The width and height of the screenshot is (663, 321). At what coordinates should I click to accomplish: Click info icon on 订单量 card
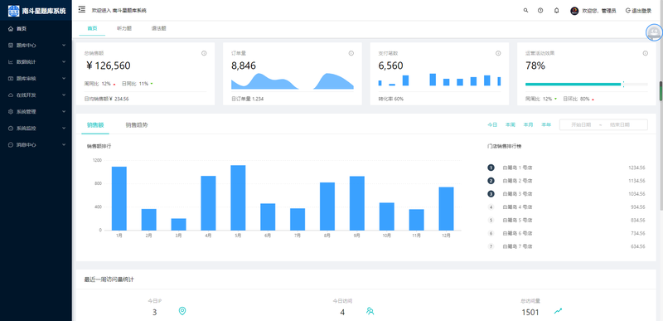pyautogui.click(x=351, y=53)
